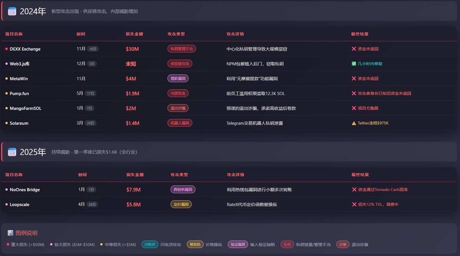Click the 攻击类型 column header in 2025 table
This screenshot has width=460, height=256.
point(179,175)
